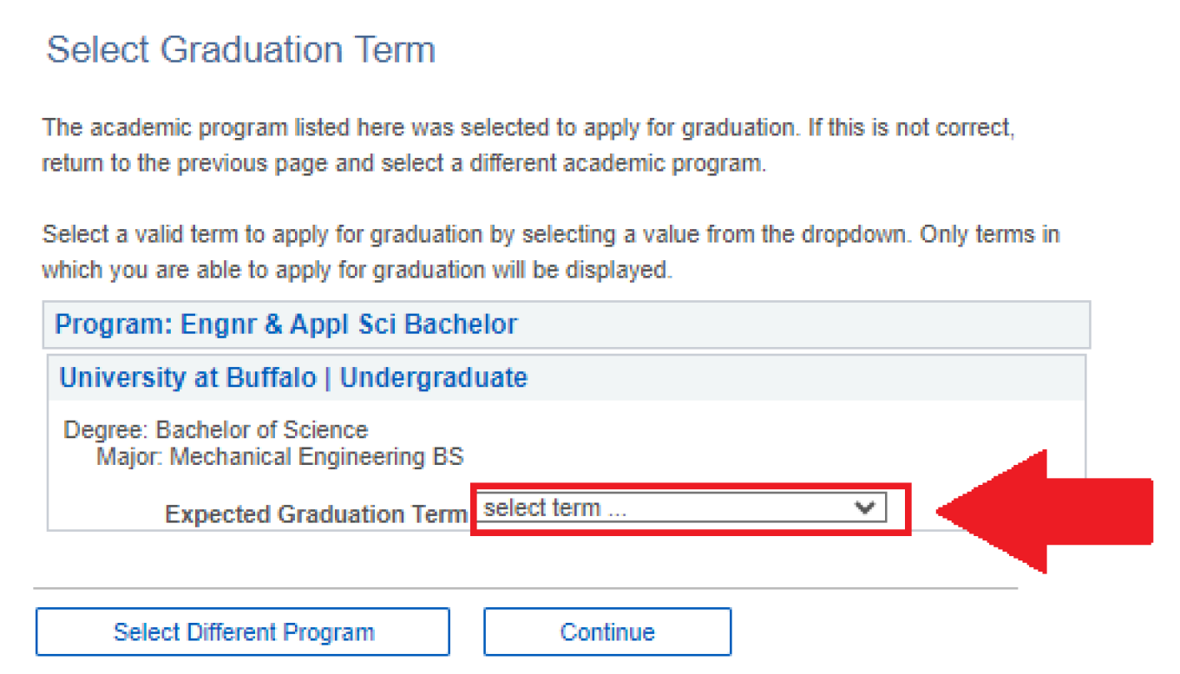The image size is (1180, 674).
Task: Click the Continue button
Action: (x=606, y=631)
